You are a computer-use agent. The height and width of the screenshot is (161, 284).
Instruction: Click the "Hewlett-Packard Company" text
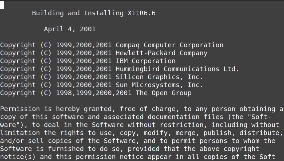click(x=162, y=53)
